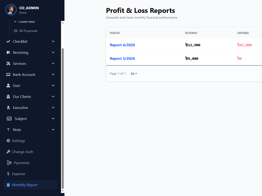The width and height of the screenshot is (262, 196).
Task: Click the ৳0 expense value
Action: [x=239, y=59]
